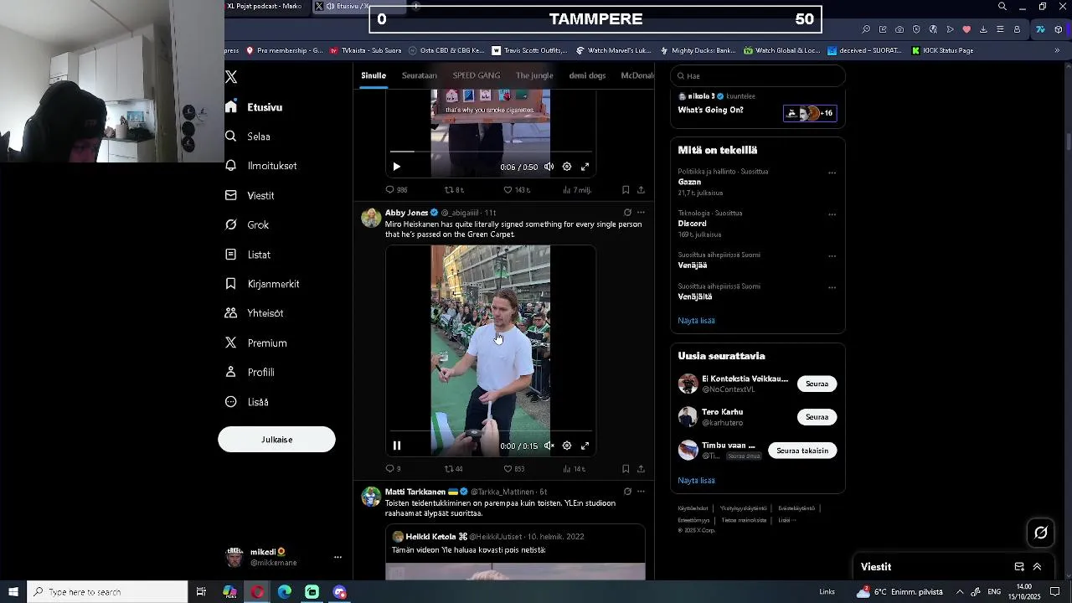
Task: Expand the Viestit message drawer
Action: pyautogui.click(x=1037, y=567)
